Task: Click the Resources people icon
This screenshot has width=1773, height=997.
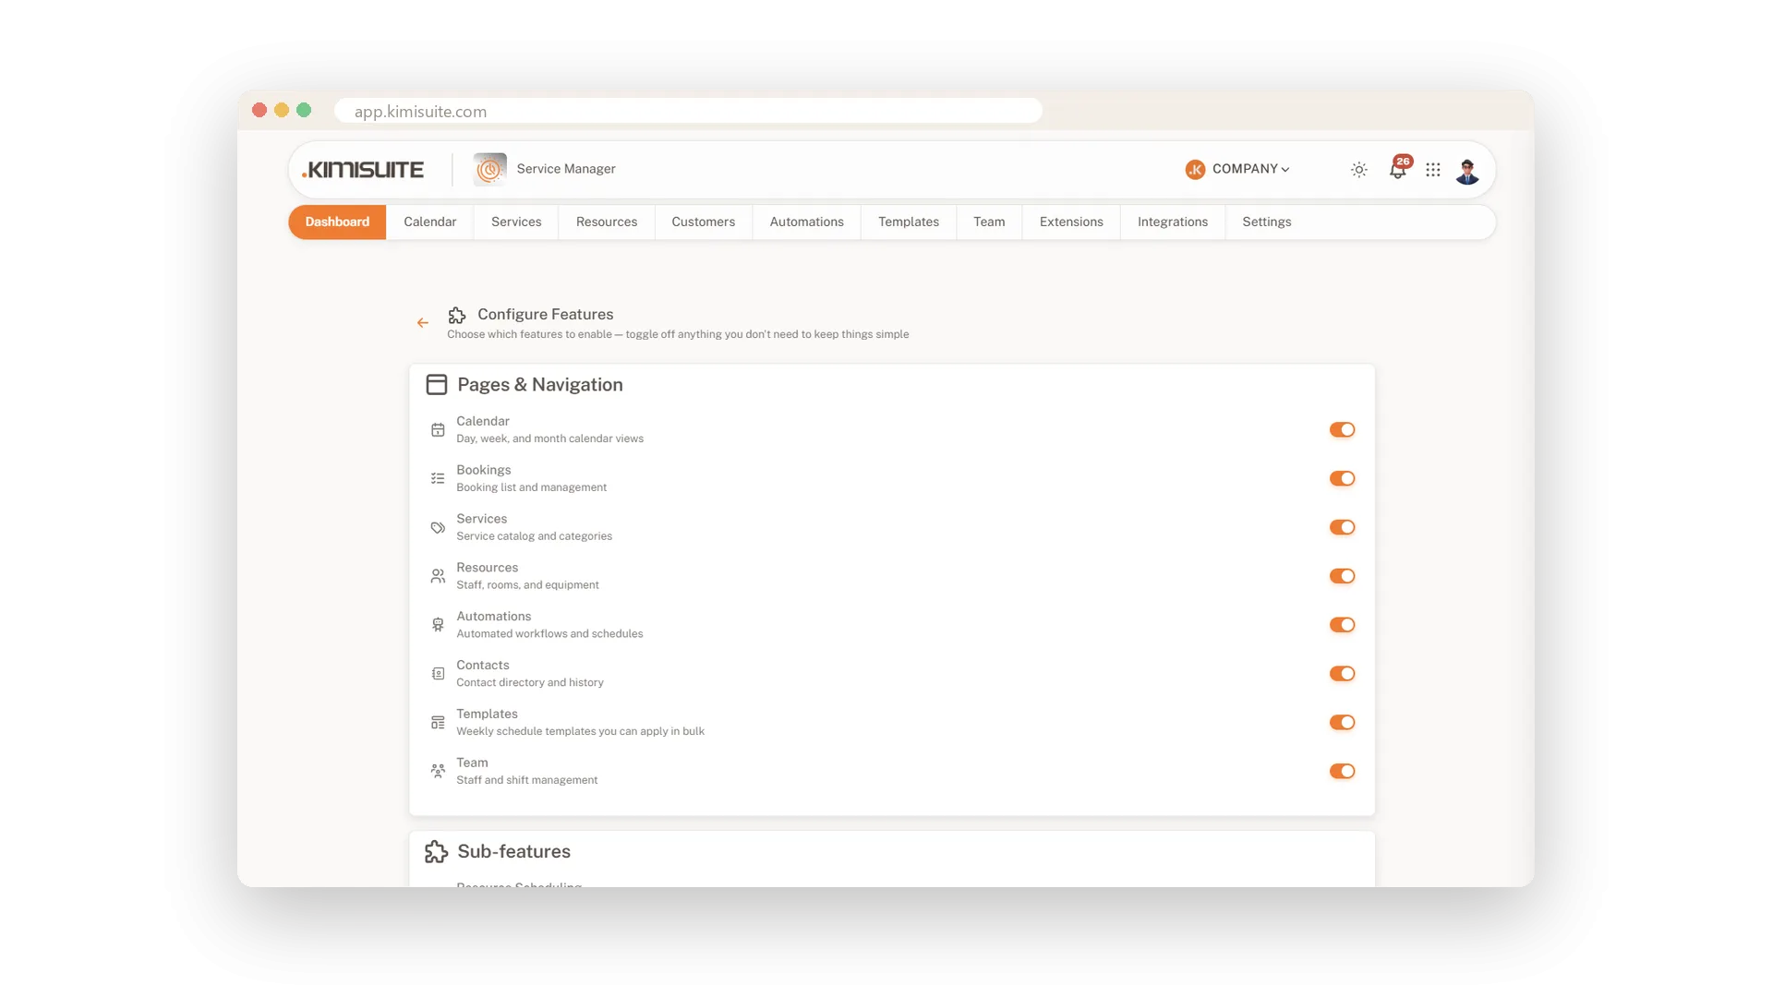Action: (438, 577)
